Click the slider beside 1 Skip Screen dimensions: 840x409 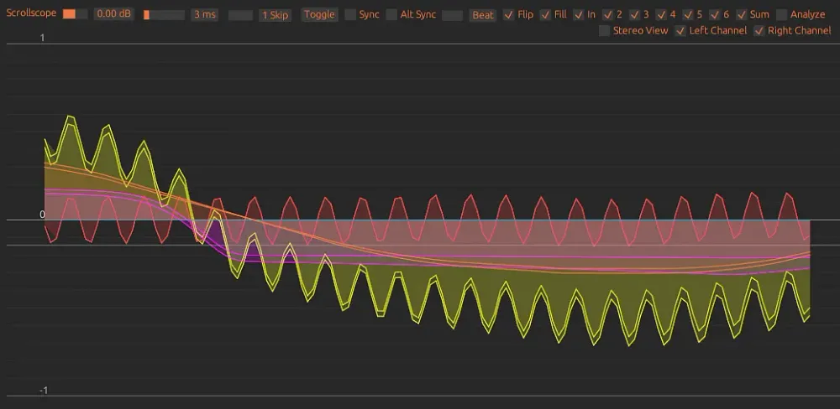click(x=240, y=15)
